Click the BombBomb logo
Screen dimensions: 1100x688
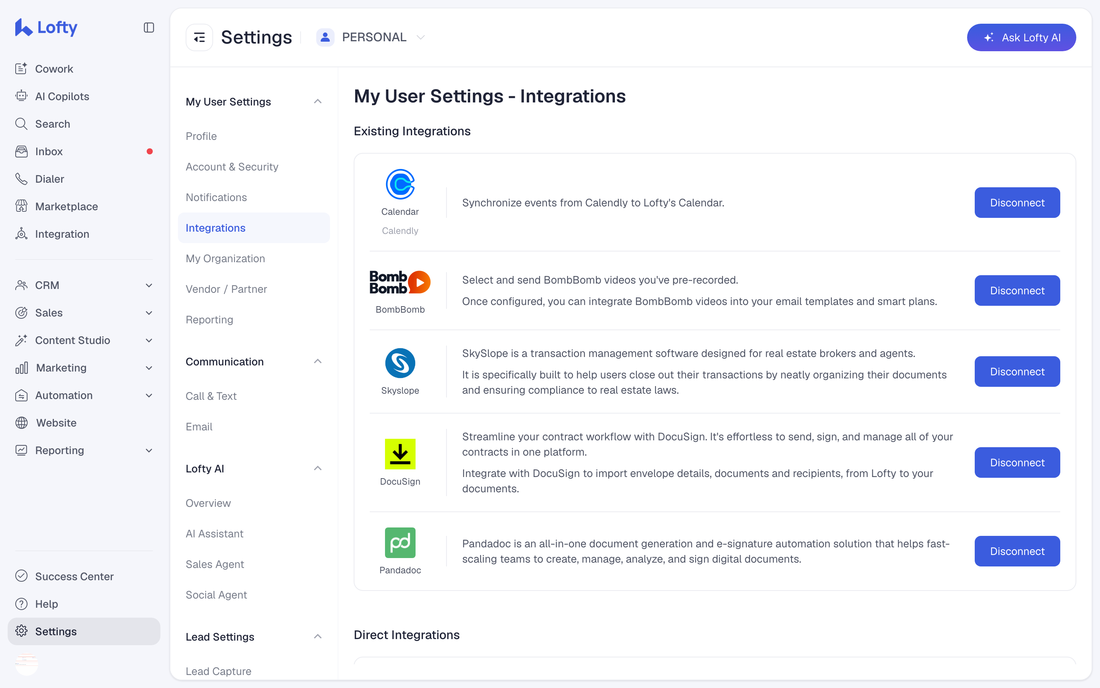(x=400, y=282)
